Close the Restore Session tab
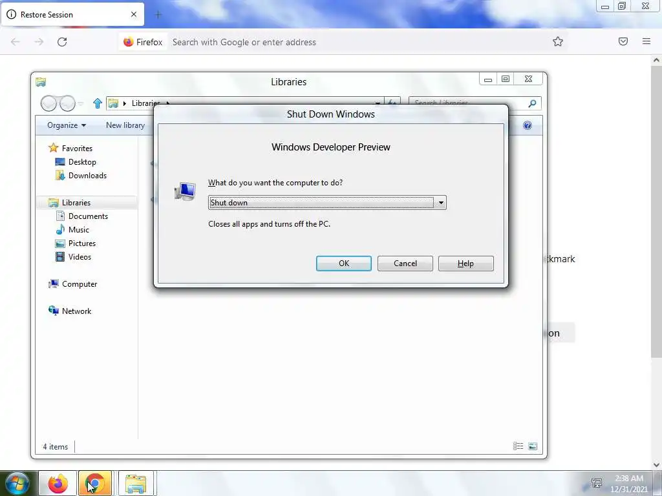The width and height of the screenshot is (662, 496). (x=134, y=14)
